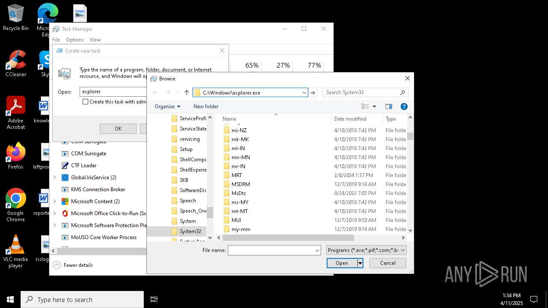The image size is (548, 308).
Task: Open the Task Manager Options menu
Action: pos(75,40)
